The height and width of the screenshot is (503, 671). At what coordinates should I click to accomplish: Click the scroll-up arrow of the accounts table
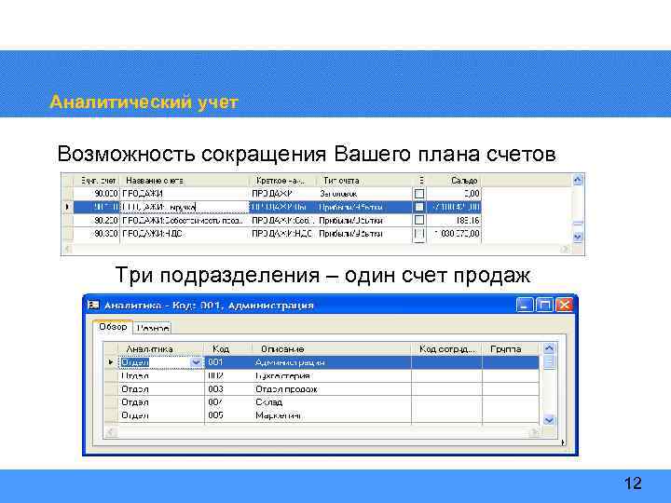(577, 181)
